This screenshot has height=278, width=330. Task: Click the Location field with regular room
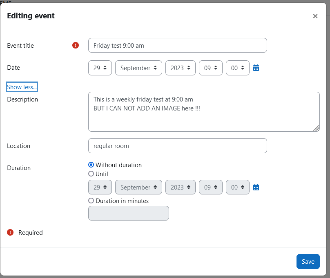[x=177, y=146]
